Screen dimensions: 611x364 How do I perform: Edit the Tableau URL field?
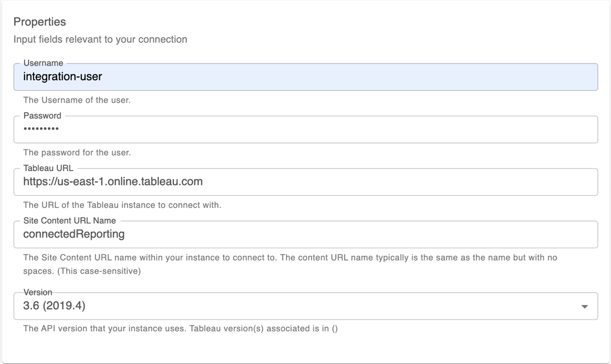point(305,182)
